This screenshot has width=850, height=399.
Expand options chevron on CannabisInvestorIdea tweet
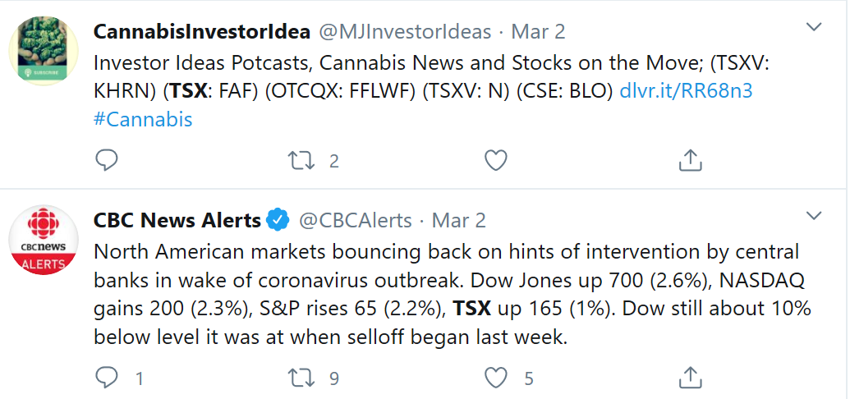(x=814, y=27)
